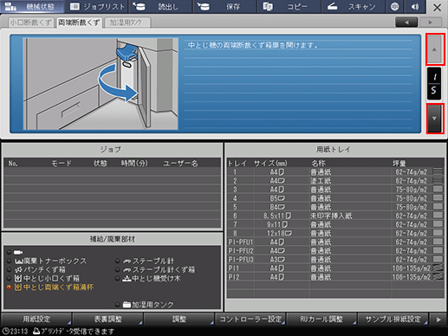Click the 坪量 weight column header
This screenshot has width=448, height=336.
[x=399, y=164]
